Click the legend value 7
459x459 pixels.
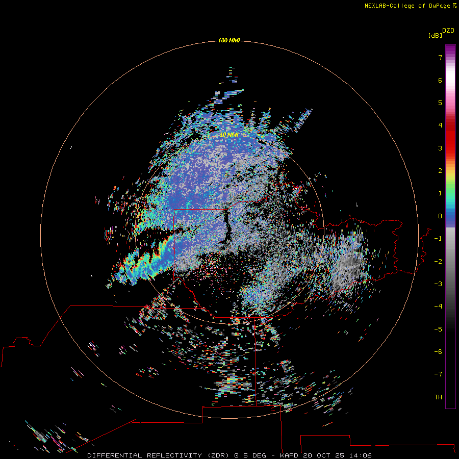pyautogui.click(x=440, y=57)
